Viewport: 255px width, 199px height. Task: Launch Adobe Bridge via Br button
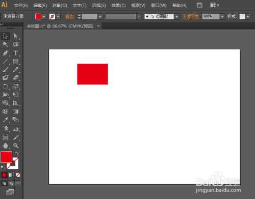point(199,6)
